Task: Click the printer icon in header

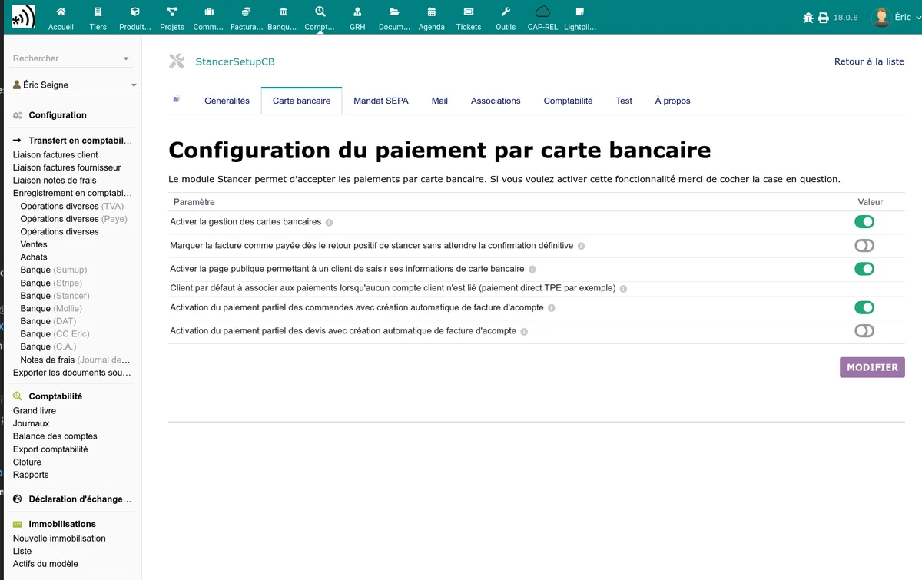Action: pos(824,17)
